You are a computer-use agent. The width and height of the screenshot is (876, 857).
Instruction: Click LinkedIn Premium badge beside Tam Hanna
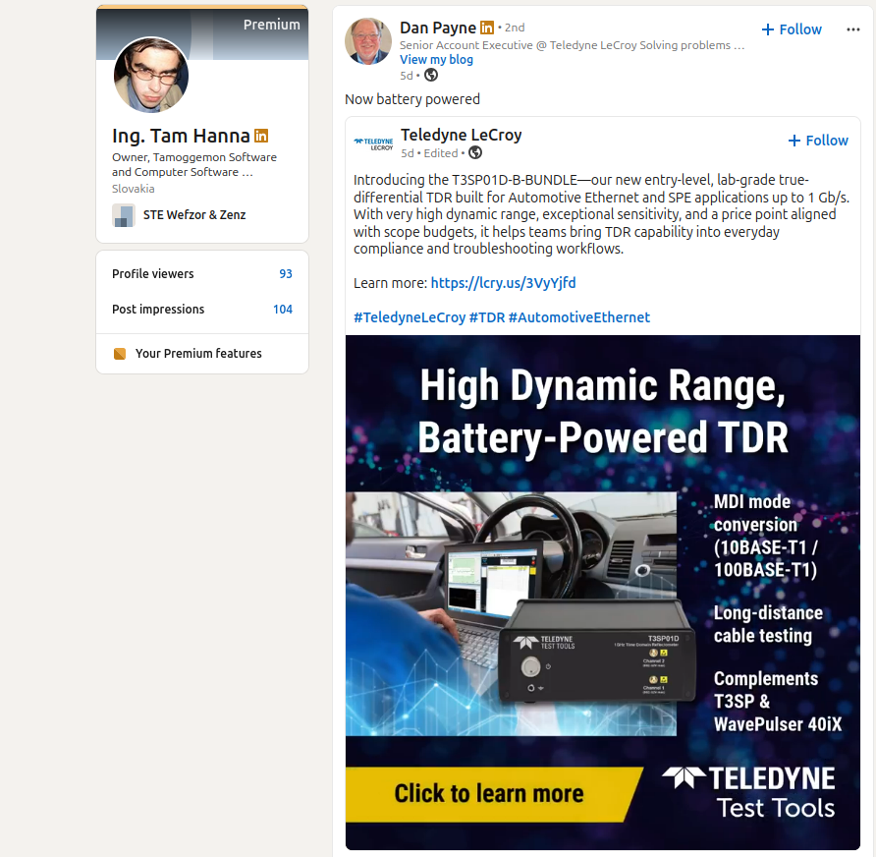pyautogui.click(x=261, y=136)
